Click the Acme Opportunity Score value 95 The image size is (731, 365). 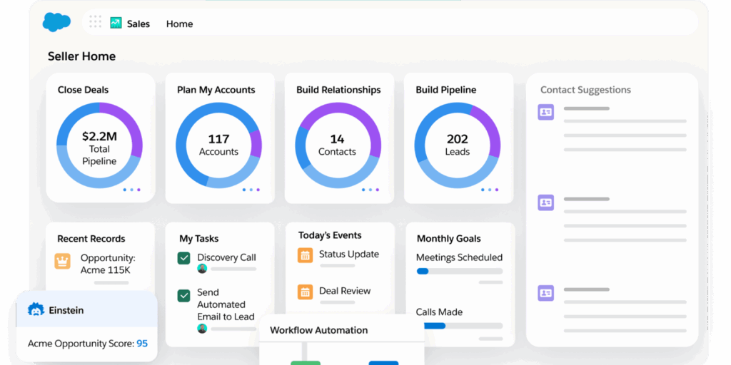pyautogui.click(x=142, y=344)
